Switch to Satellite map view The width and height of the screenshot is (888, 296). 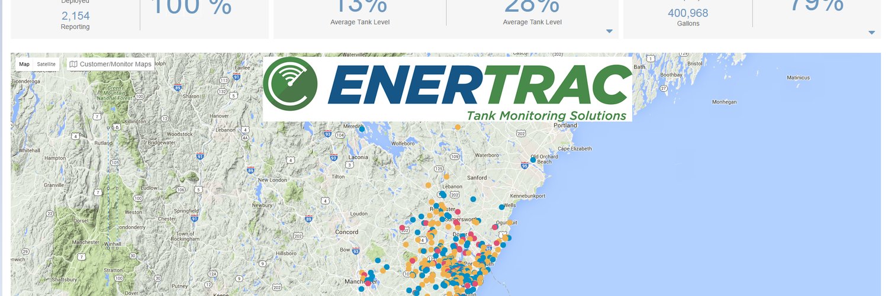coord(46,64)
